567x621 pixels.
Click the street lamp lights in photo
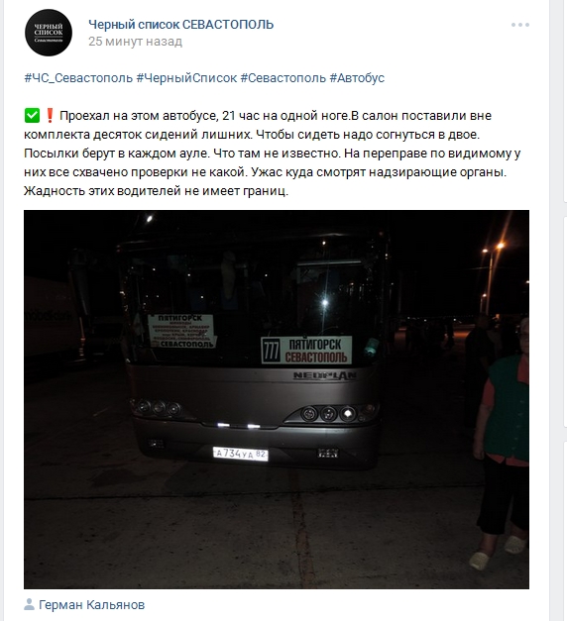click(493, 248)
